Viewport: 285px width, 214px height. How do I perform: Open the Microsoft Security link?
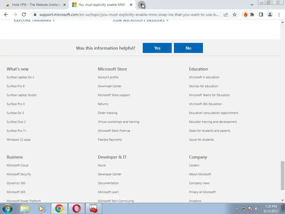click(x=19, y=174)
